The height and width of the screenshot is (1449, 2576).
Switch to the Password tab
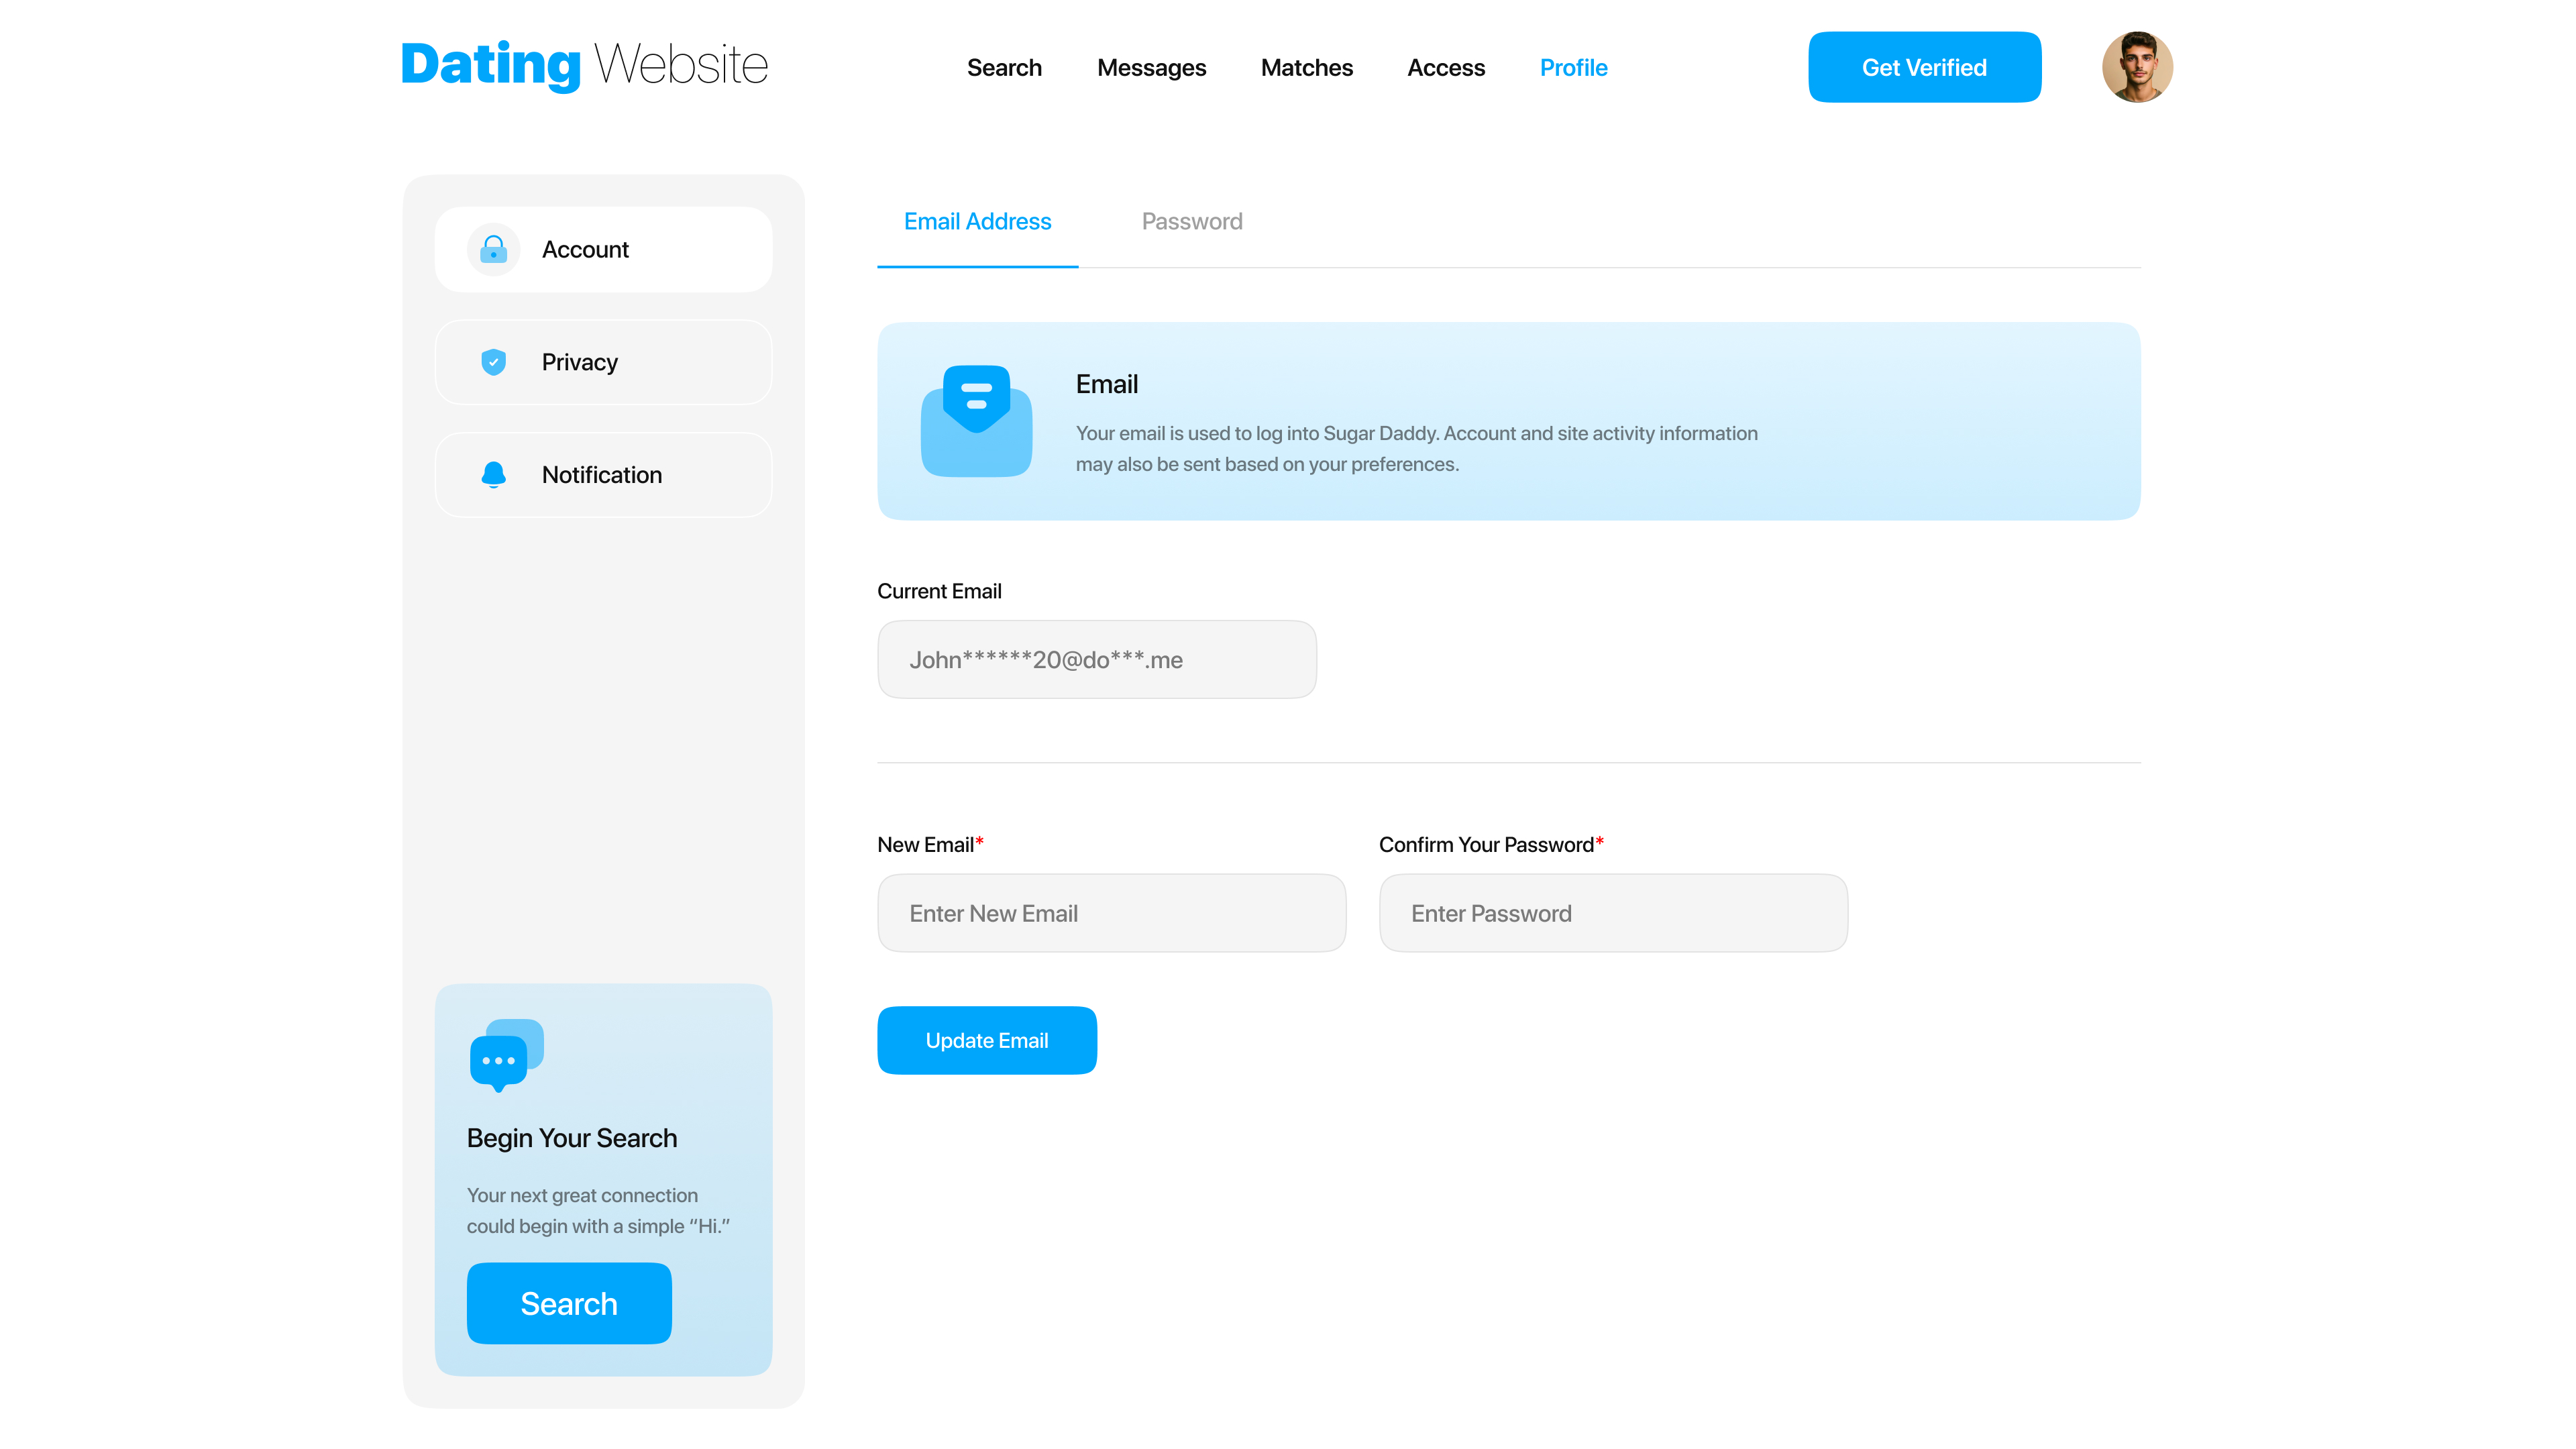click(x=1192, y=222)
